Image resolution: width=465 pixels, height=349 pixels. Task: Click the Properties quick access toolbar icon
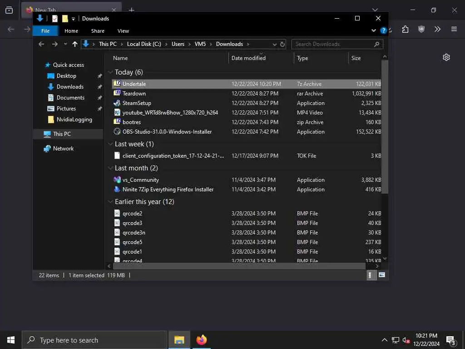[55, 18]
